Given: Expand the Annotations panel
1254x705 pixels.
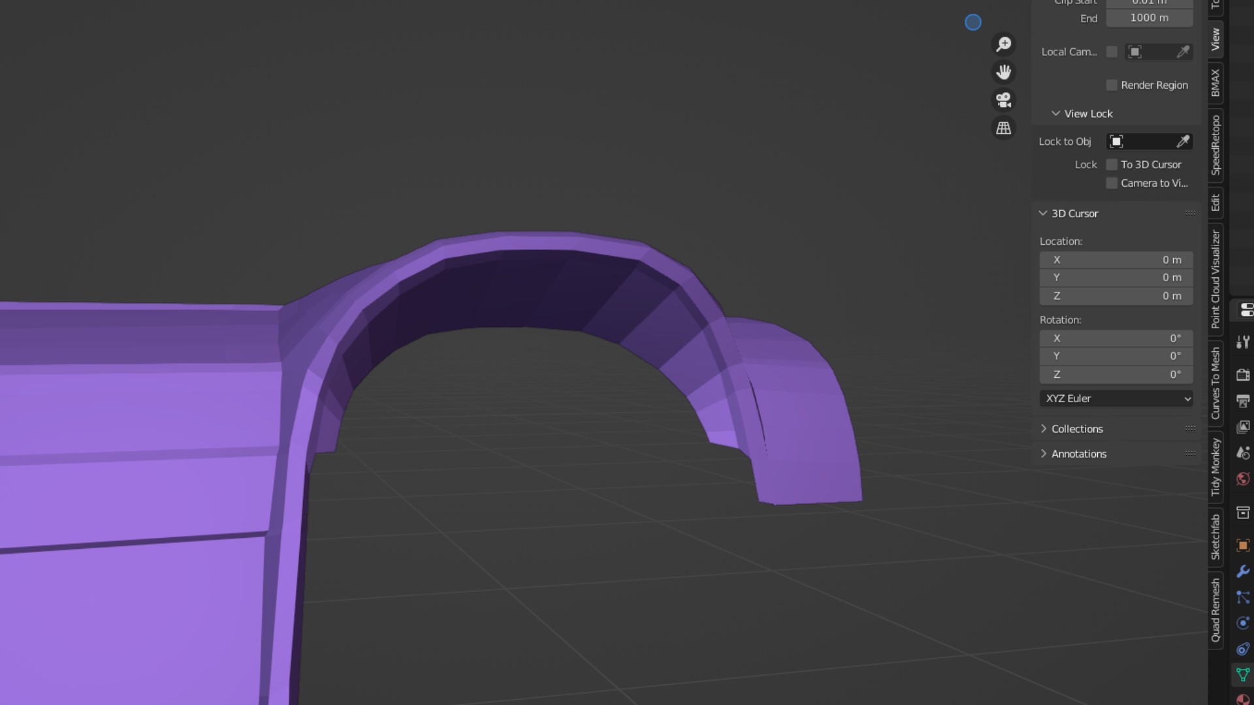Looking at the screenshot, I should (1078, 454).
